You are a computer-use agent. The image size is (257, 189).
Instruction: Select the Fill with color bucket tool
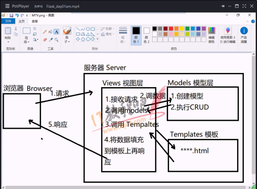51,31
